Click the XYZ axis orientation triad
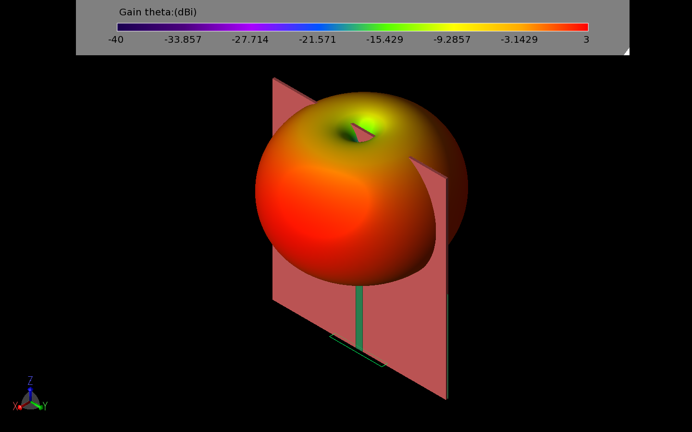 tap(30, 395)
